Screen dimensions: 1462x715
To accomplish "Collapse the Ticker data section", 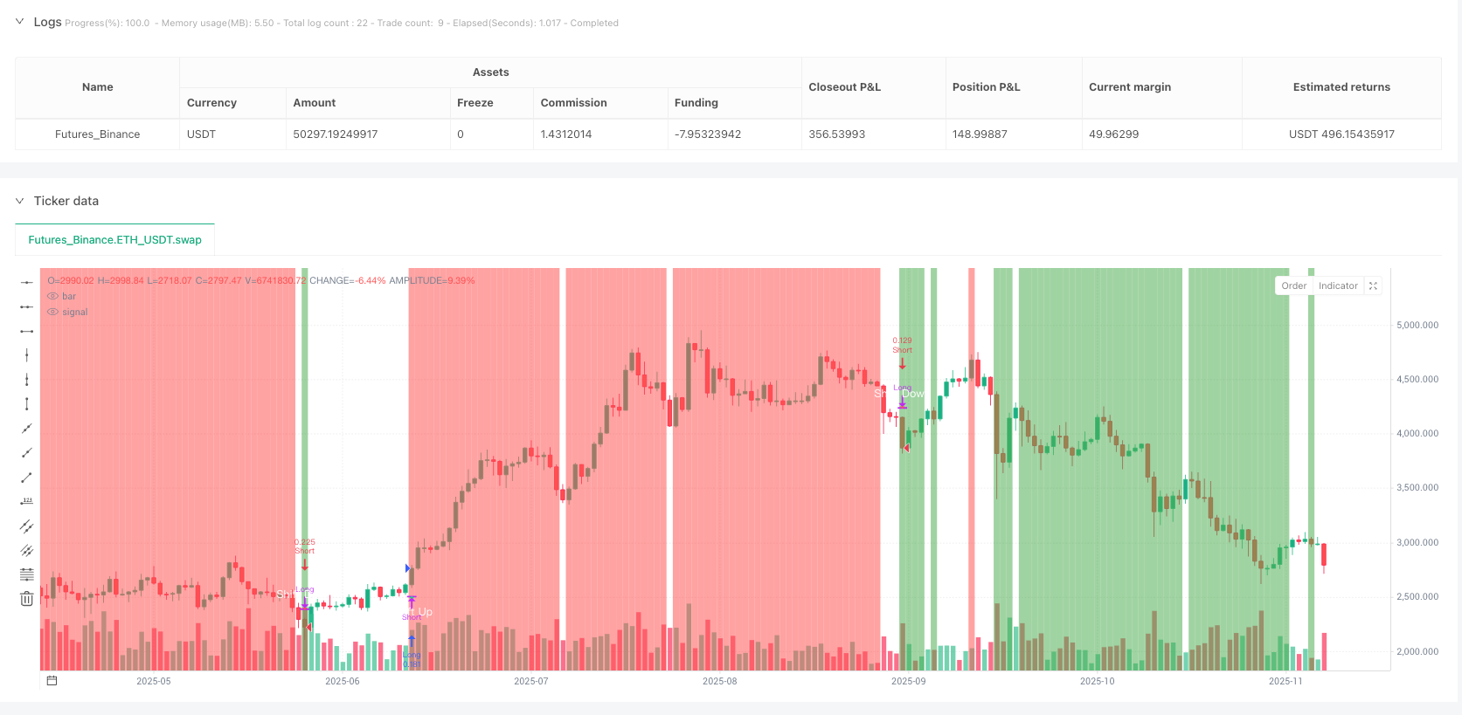I will coord(19,201).
